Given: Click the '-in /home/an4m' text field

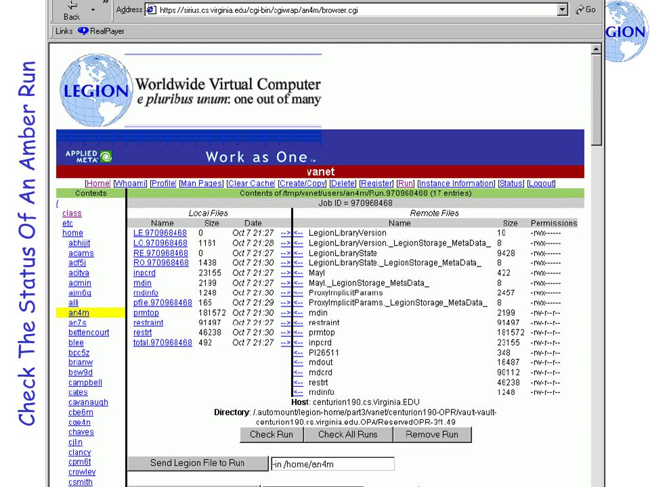Looking at the screenshot, I should [332, 464].
